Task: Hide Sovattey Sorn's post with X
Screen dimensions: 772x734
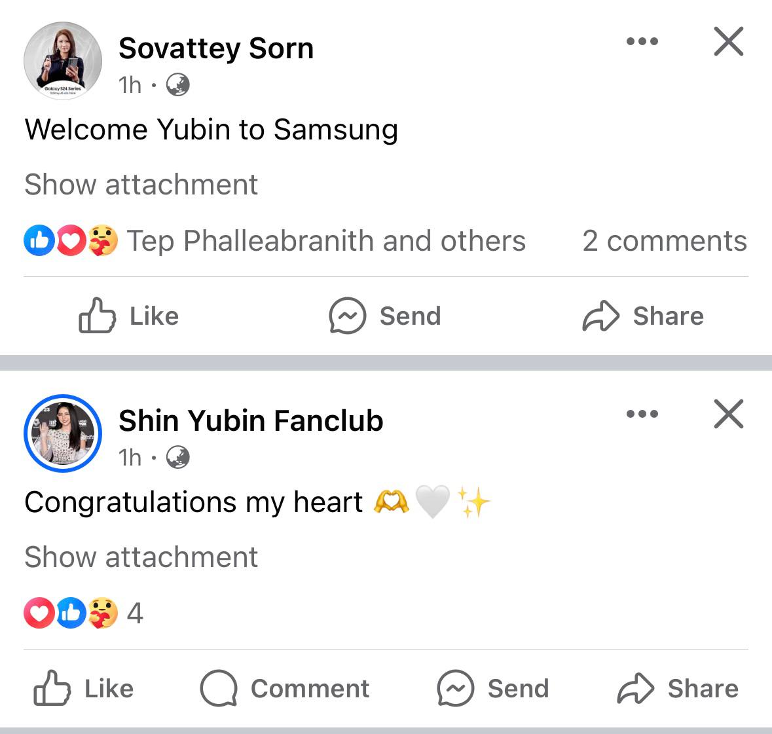Action: (728, 42)
